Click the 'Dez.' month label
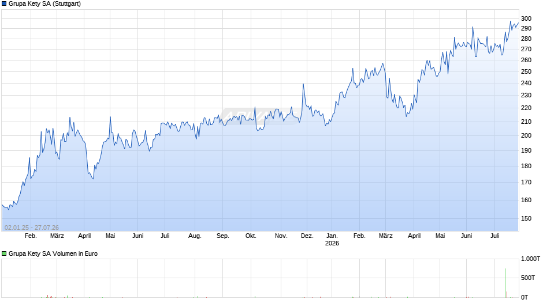The height and width of the screenshot is (303, 543). 307,236
